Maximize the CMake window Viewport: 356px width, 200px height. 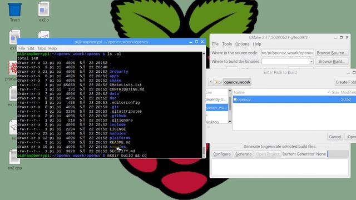click(341, 37)
